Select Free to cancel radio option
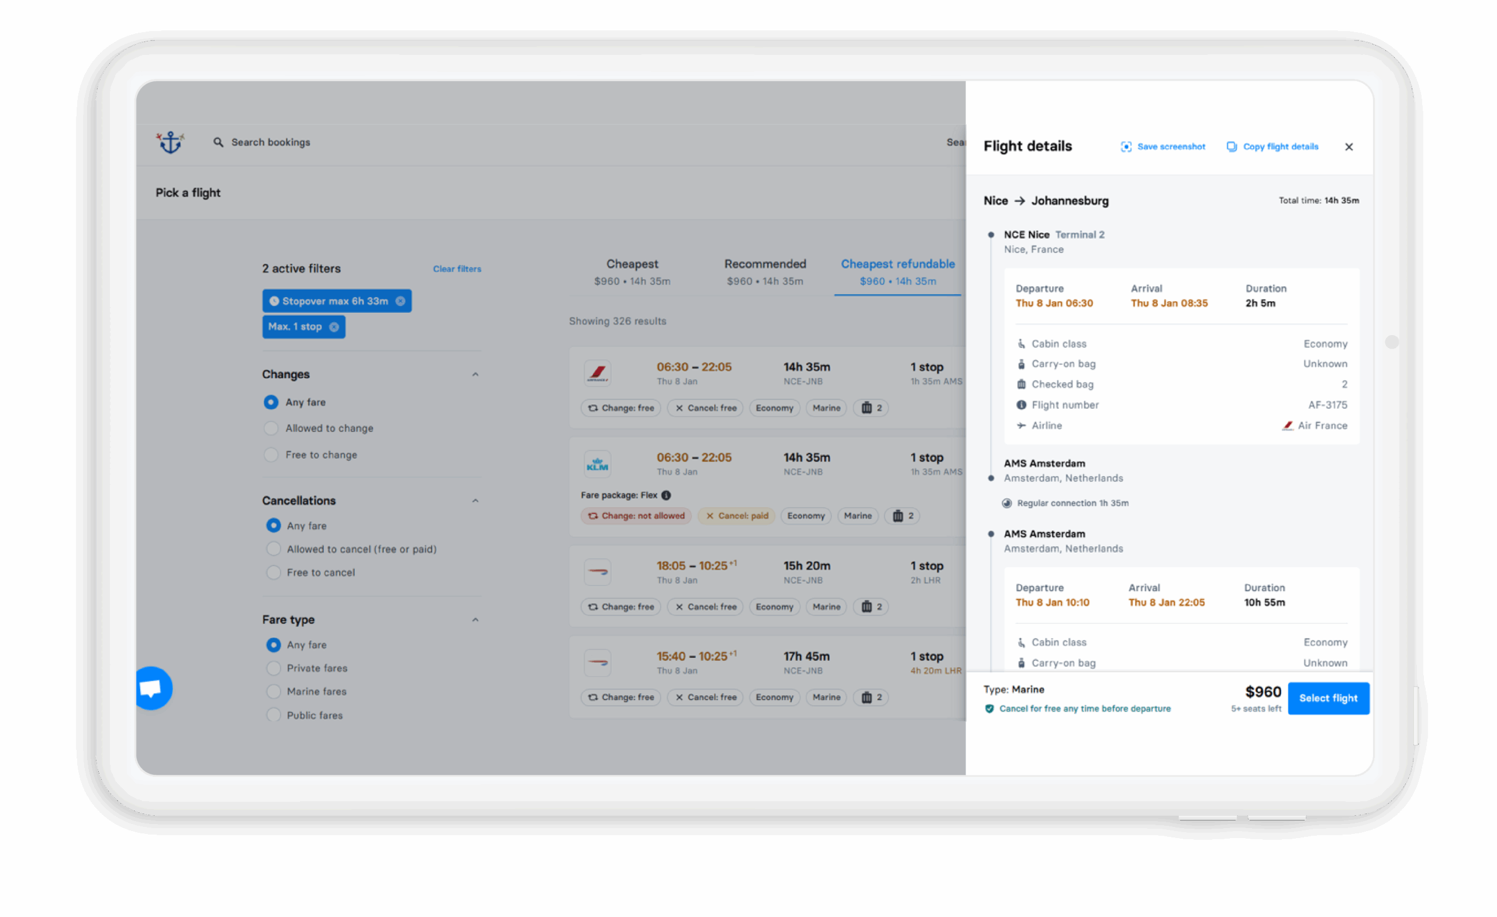The image size is (1497, 917). (274, 573)
